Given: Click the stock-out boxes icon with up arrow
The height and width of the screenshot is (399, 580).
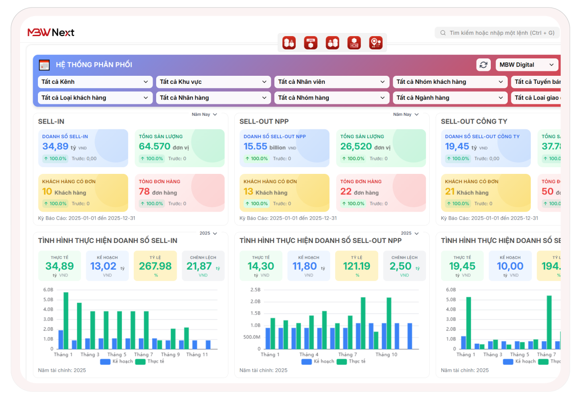Looking at the screenshot, I should pos(332,43).
